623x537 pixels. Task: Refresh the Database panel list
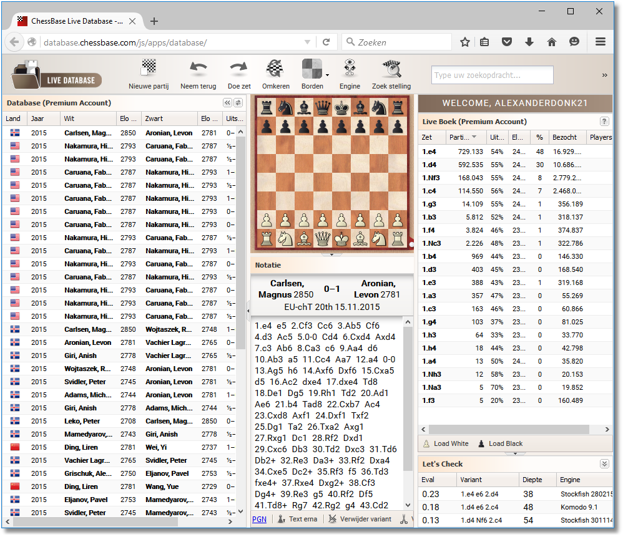238,103
